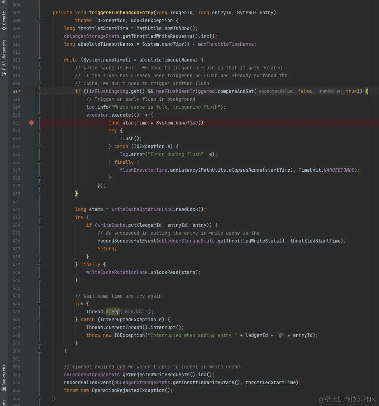Place caret on the flush(); call on line 523
Image resolution: width=379 pixels, height=406 pixels.
click(131, 138)
